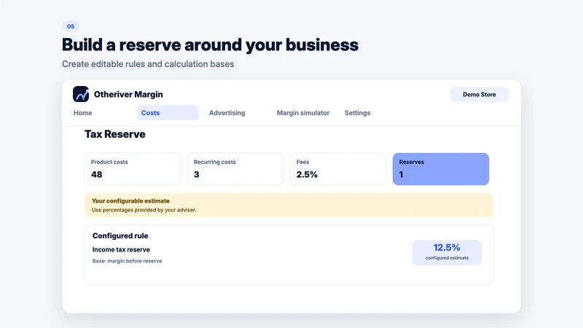Click 'Create editable rules and calculation bases' subtitle

[x=148, y=64]
